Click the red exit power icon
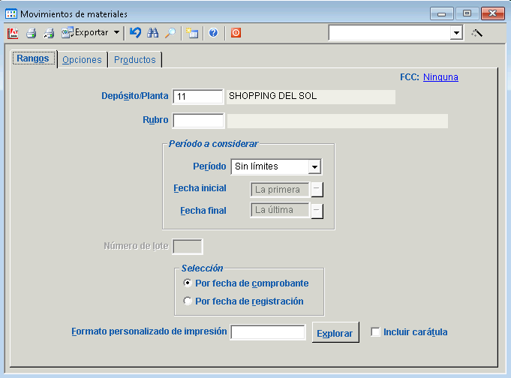The image size is (511, 378). pyautogui.click(x=236, y=33)
